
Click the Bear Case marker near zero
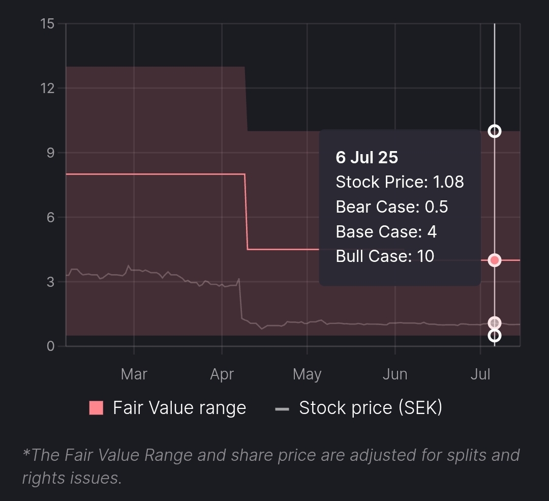pos(494,336)
